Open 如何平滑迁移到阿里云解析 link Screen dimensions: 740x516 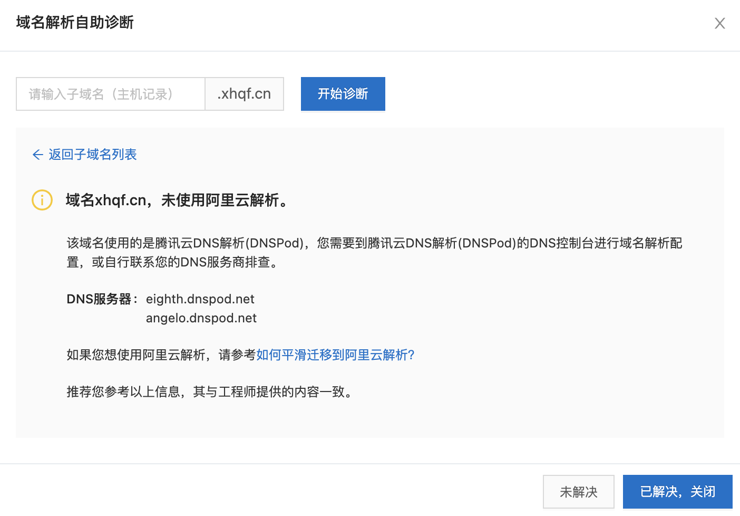click(x=335, y=355)
